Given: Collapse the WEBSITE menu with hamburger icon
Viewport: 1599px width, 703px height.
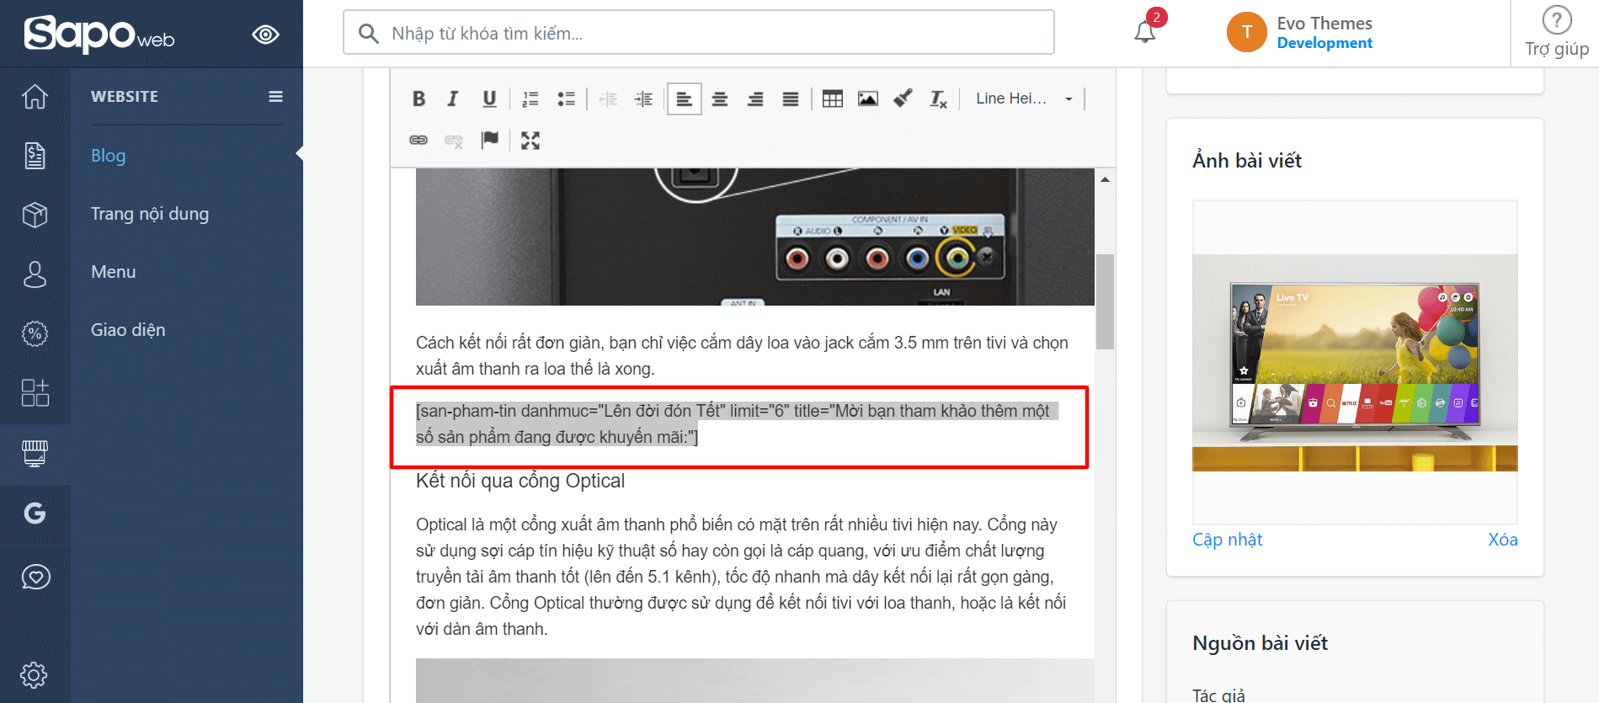Looking at the screenshot, I should pos(275,96).
